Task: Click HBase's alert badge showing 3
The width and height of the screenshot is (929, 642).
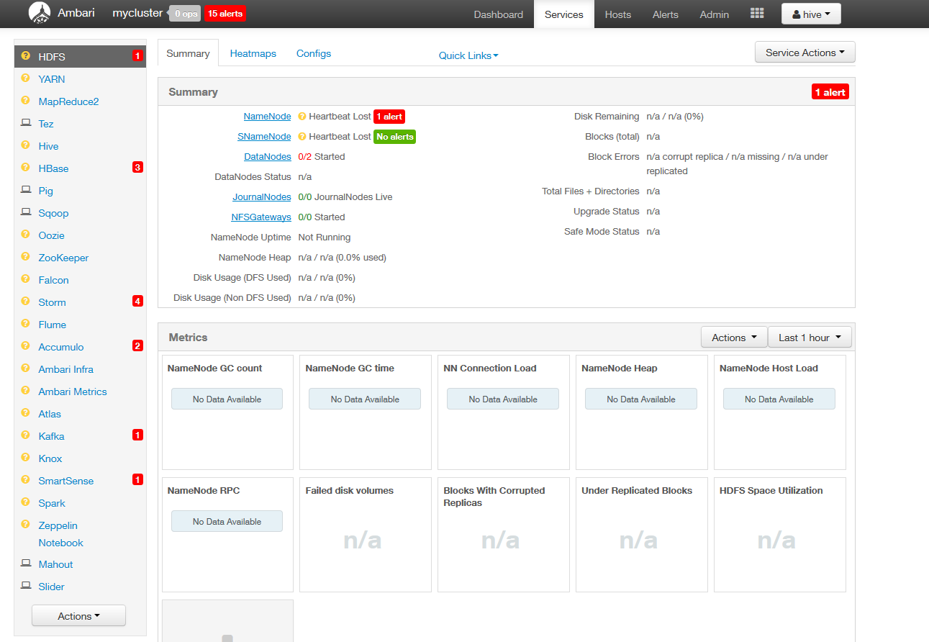Action: [x=137, y=168]
